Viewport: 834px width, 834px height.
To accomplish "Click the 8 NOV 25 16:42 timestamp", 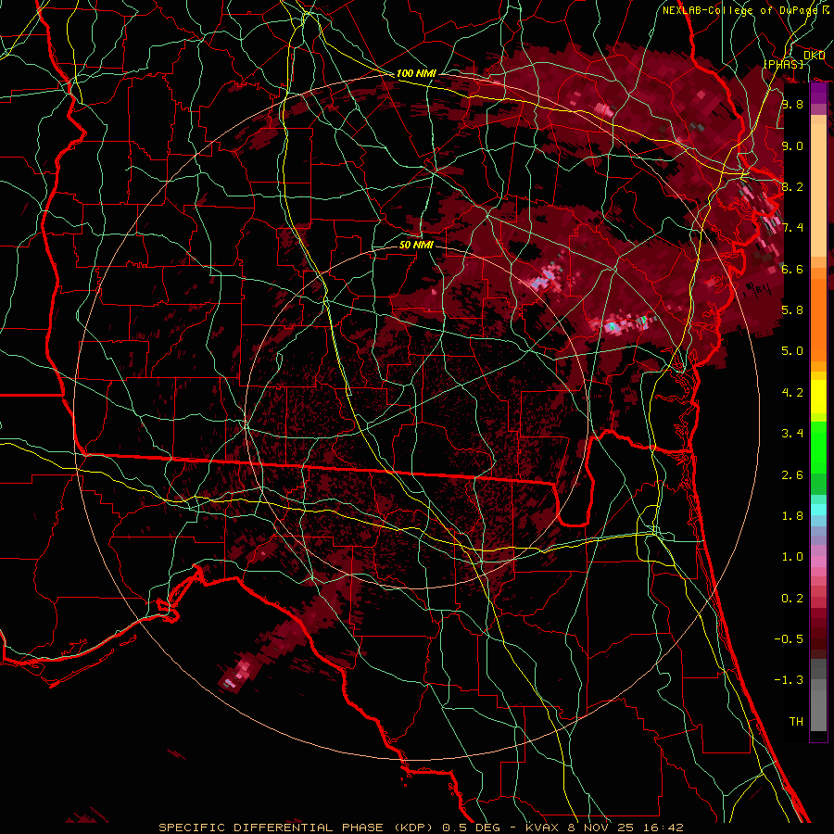I will pos(626,828).
